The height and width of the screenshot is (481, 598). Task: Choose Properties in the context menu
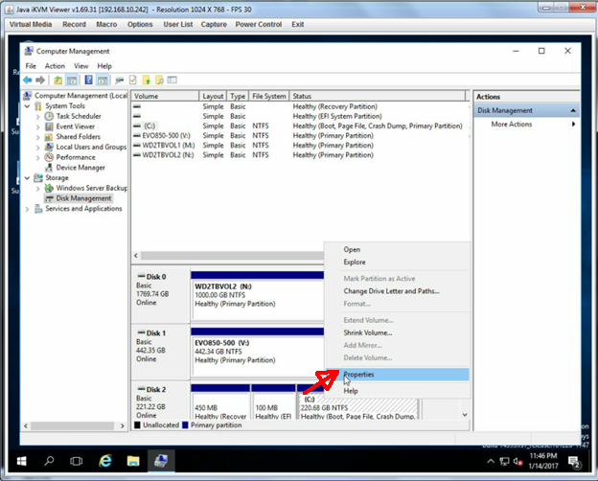click(397, 375)
